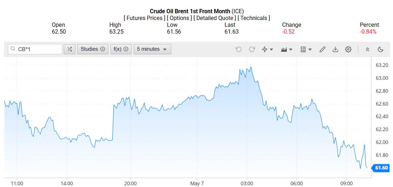Open chart settings gear
Image resolution: width=393 pixels, height=187 pixels.
coord(348,49)
